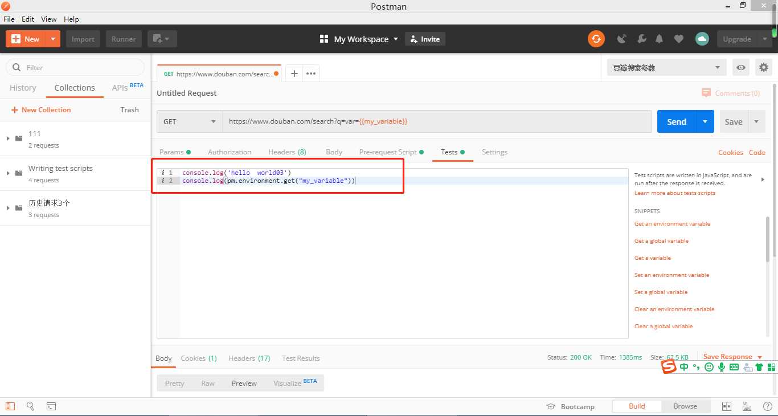The height and width of the screenshot is (416, 778).
Task: Click the IME soft keyboard icon
Action: (x=734, y=367)
